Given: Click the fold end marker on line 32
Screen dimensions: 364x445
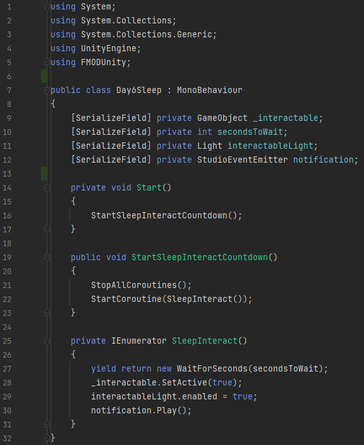Looking at the screenshot, I should coord(47,438).
